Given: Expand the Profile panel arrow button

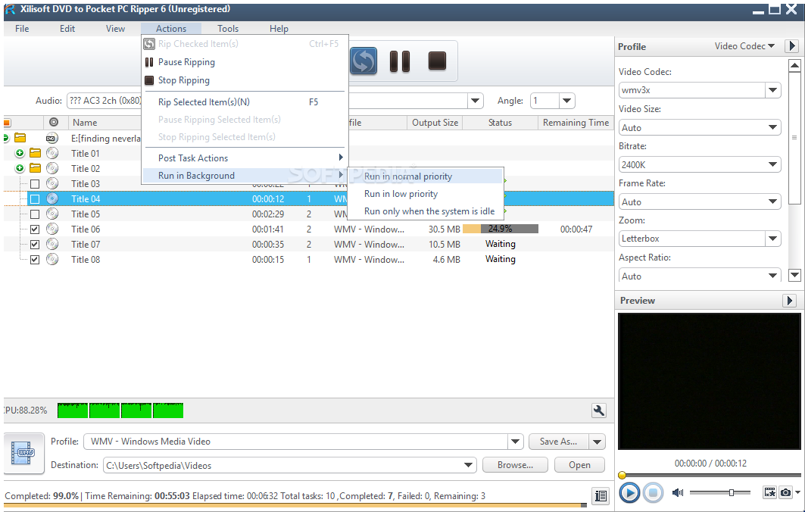Looking at the screenshot, I should point(791,46).
